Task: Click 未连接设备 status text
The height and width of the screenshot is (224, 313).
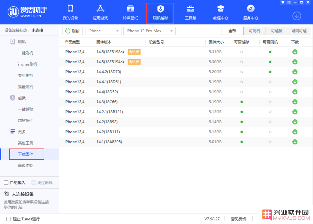Action: pyautogui.click(x=23, y=194)
